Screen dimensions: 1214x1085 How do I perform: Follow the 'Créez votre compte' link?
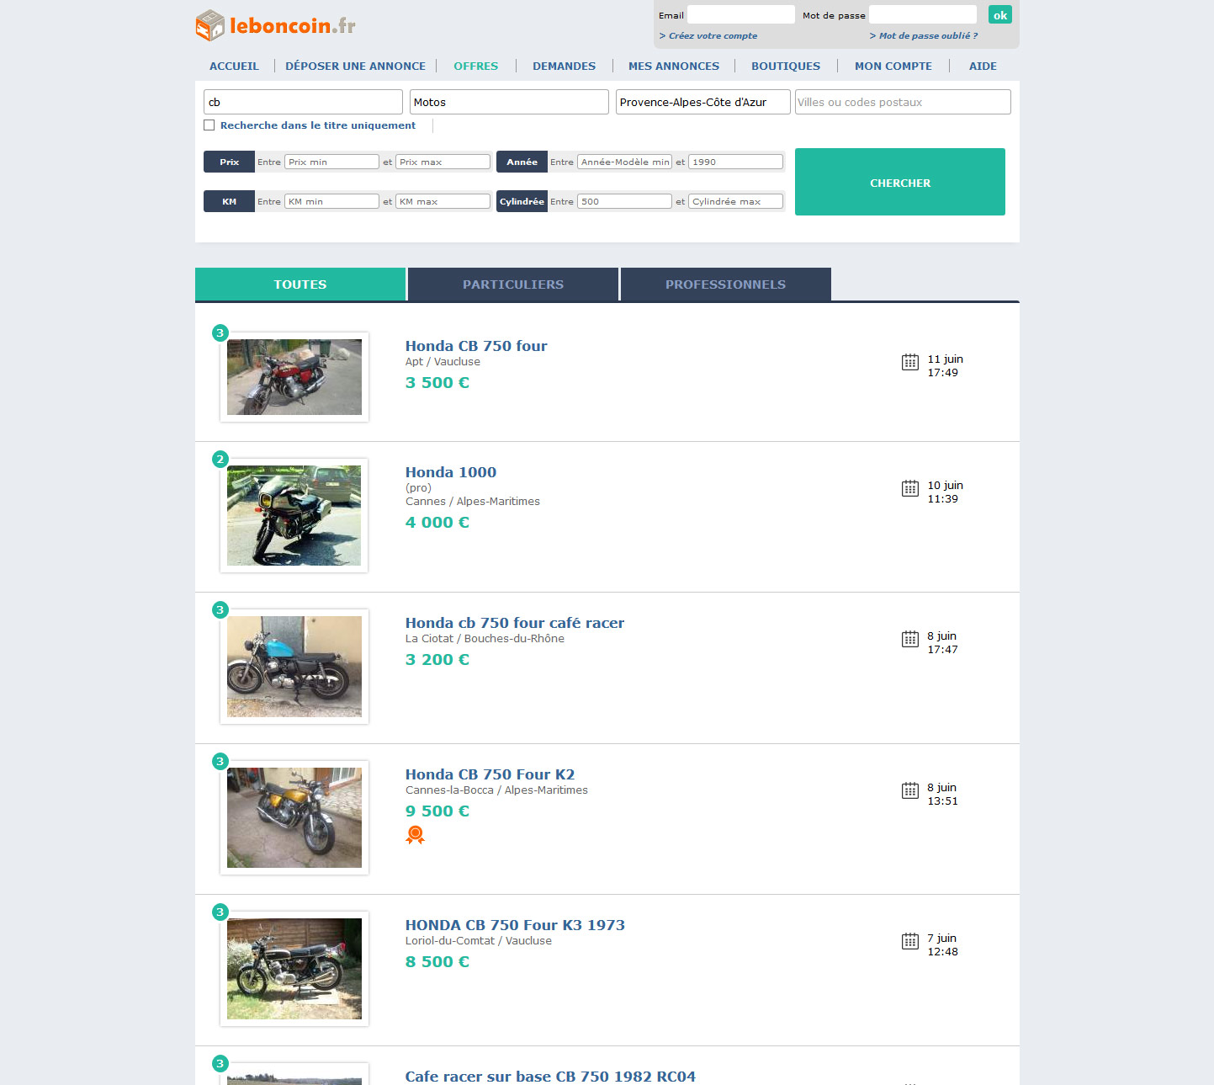click(711, 35)
